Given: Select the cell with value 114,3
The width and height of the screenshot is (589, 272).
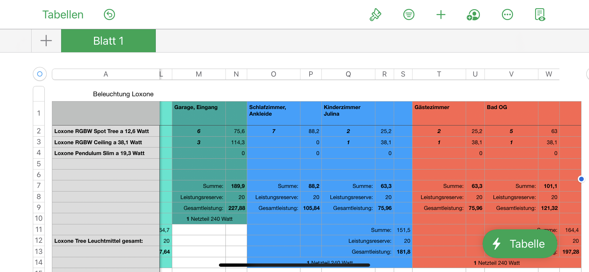Looking at the screenshot, I should click(x=236, y=142).
